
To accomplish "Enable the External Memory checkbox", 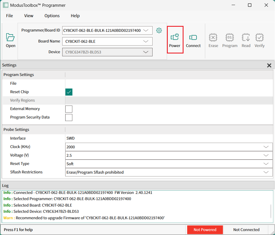I will (69, 109).
